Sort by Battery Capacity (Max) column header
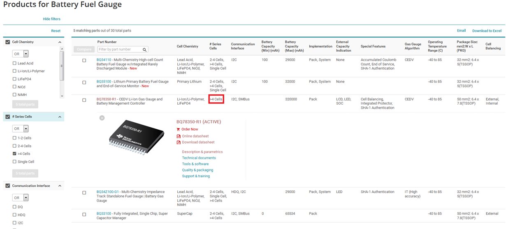The image size is (506, 229). 295,46
